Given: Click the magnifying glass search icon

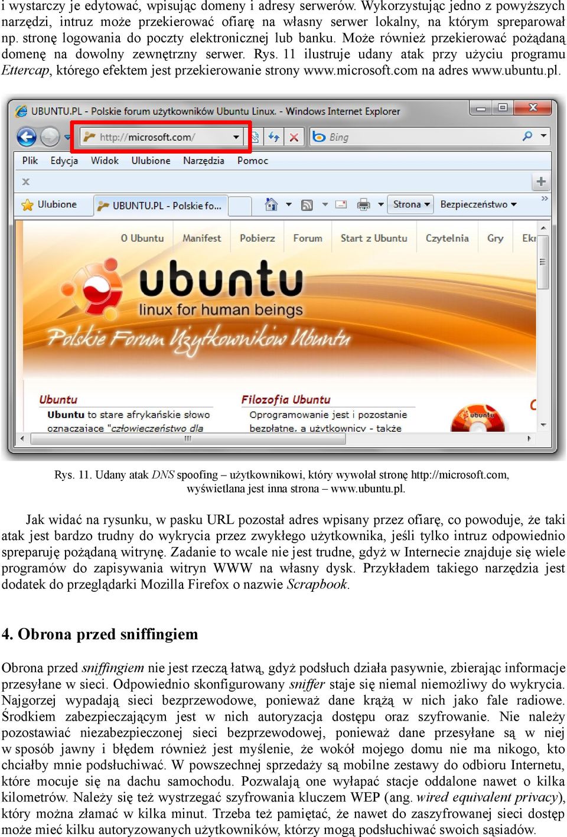Looking at the screenshot, I should point(527,136).
